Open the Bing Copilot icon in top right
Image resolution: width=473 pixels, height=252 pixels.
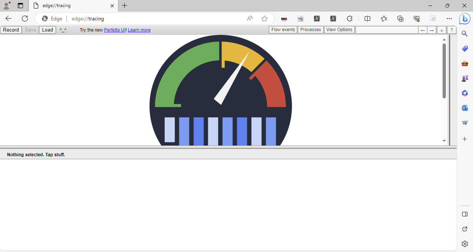pos(464,19)
